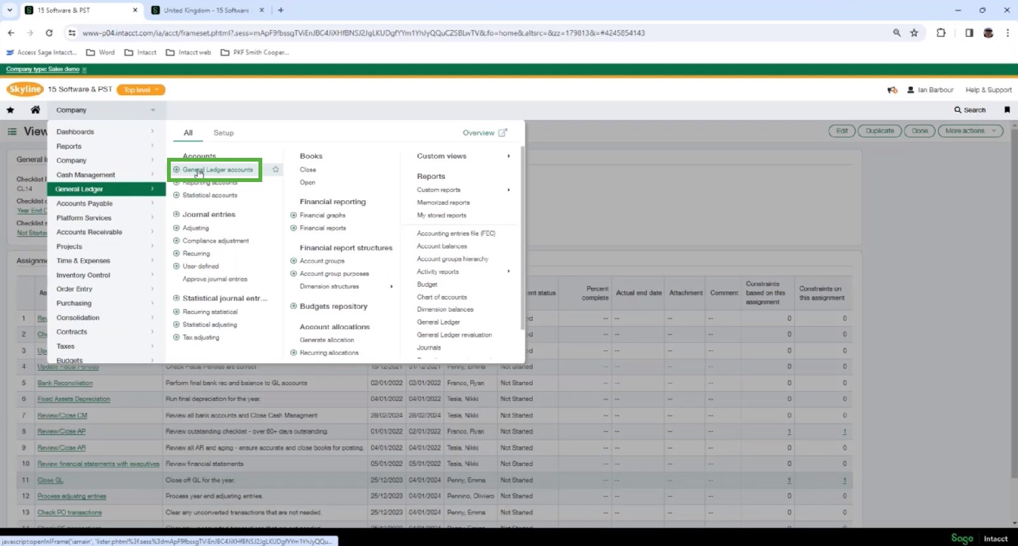The width and height of the screenshot is (1018, 546).
Task: Open the Ian Barbour user profile icon
Action: tap(911, 89)
